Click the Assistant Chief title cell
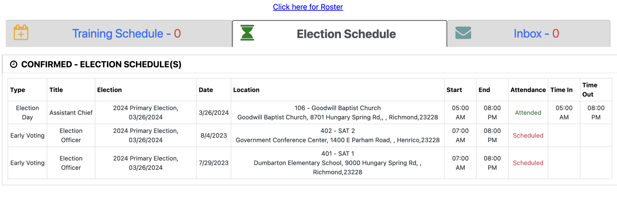Screen dimensions: 617x214 click(71, 113)
